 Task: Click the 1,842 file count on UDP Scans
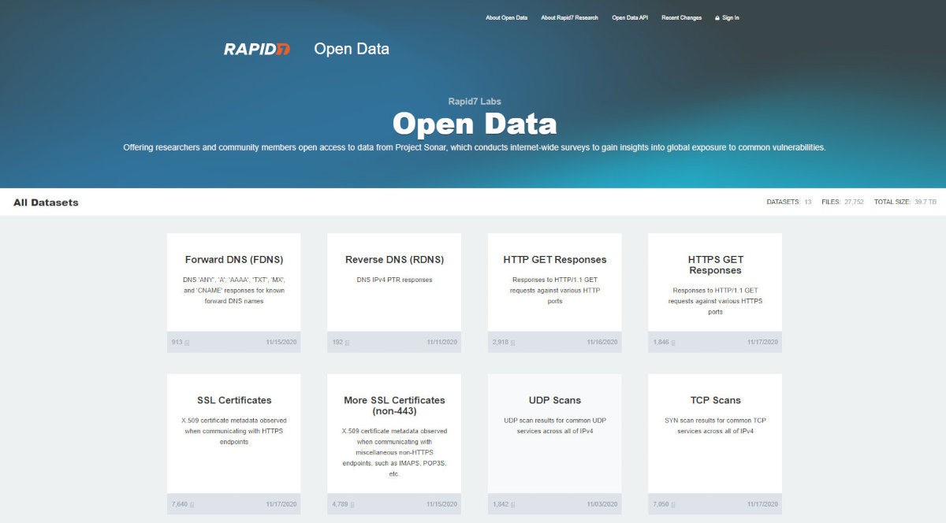(501, 504)
